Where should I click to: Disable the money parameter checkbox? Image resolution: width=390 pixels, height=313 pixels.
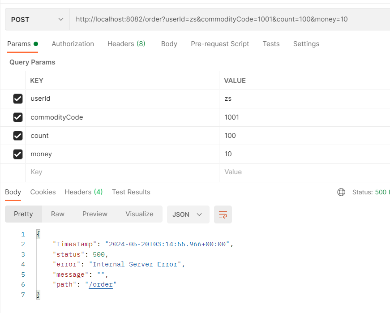pyautogui.click(x=18, y=154)
